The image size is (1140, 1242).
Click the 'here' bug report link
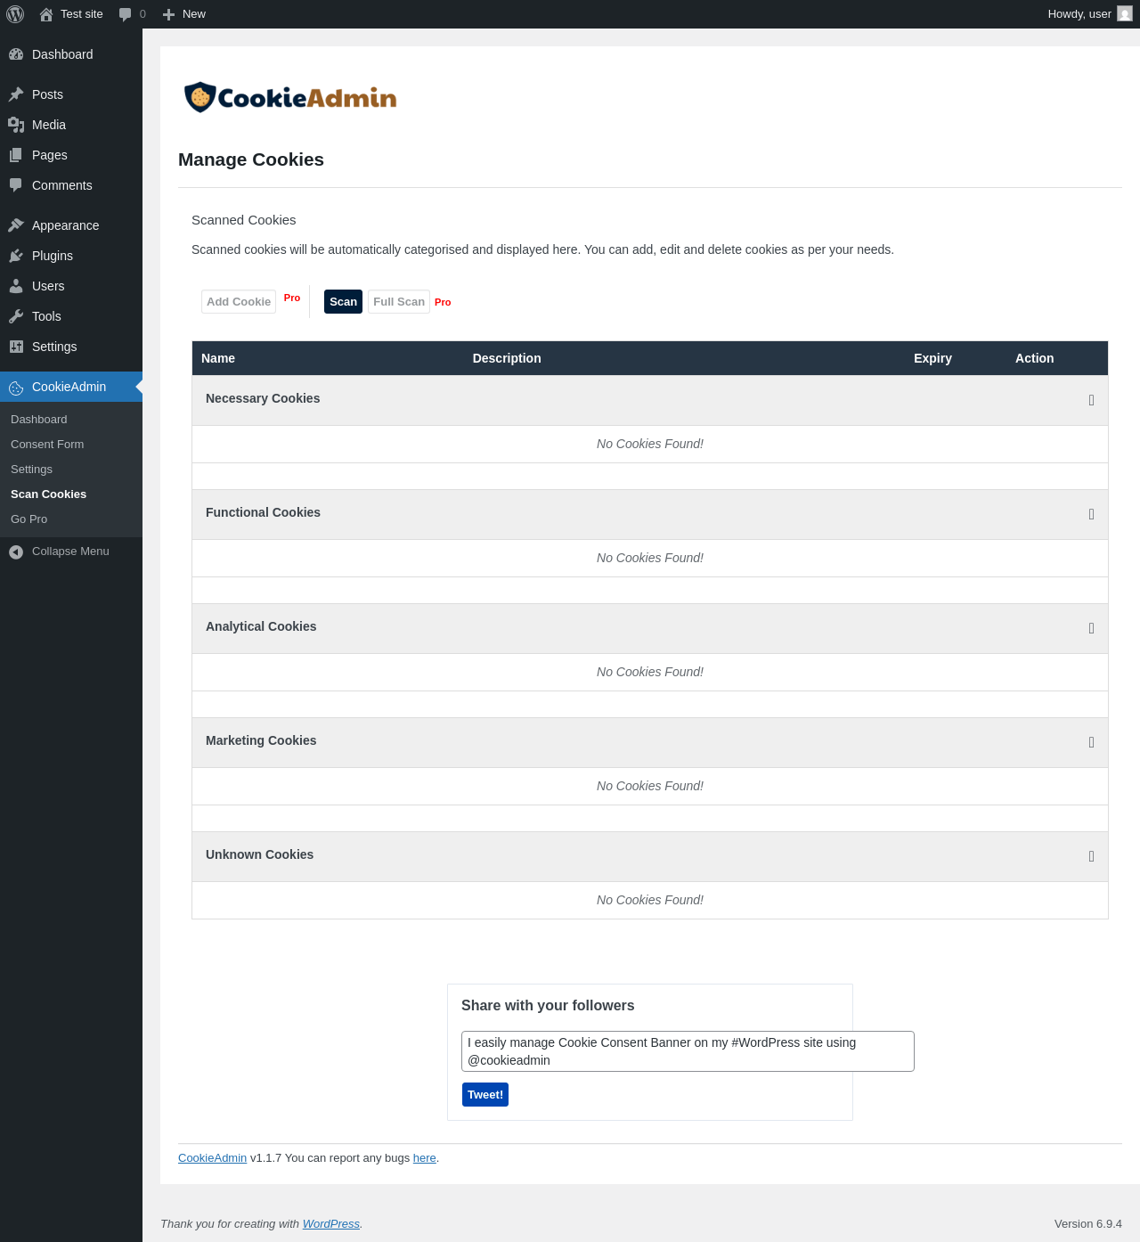click(x=425, y=1158)
